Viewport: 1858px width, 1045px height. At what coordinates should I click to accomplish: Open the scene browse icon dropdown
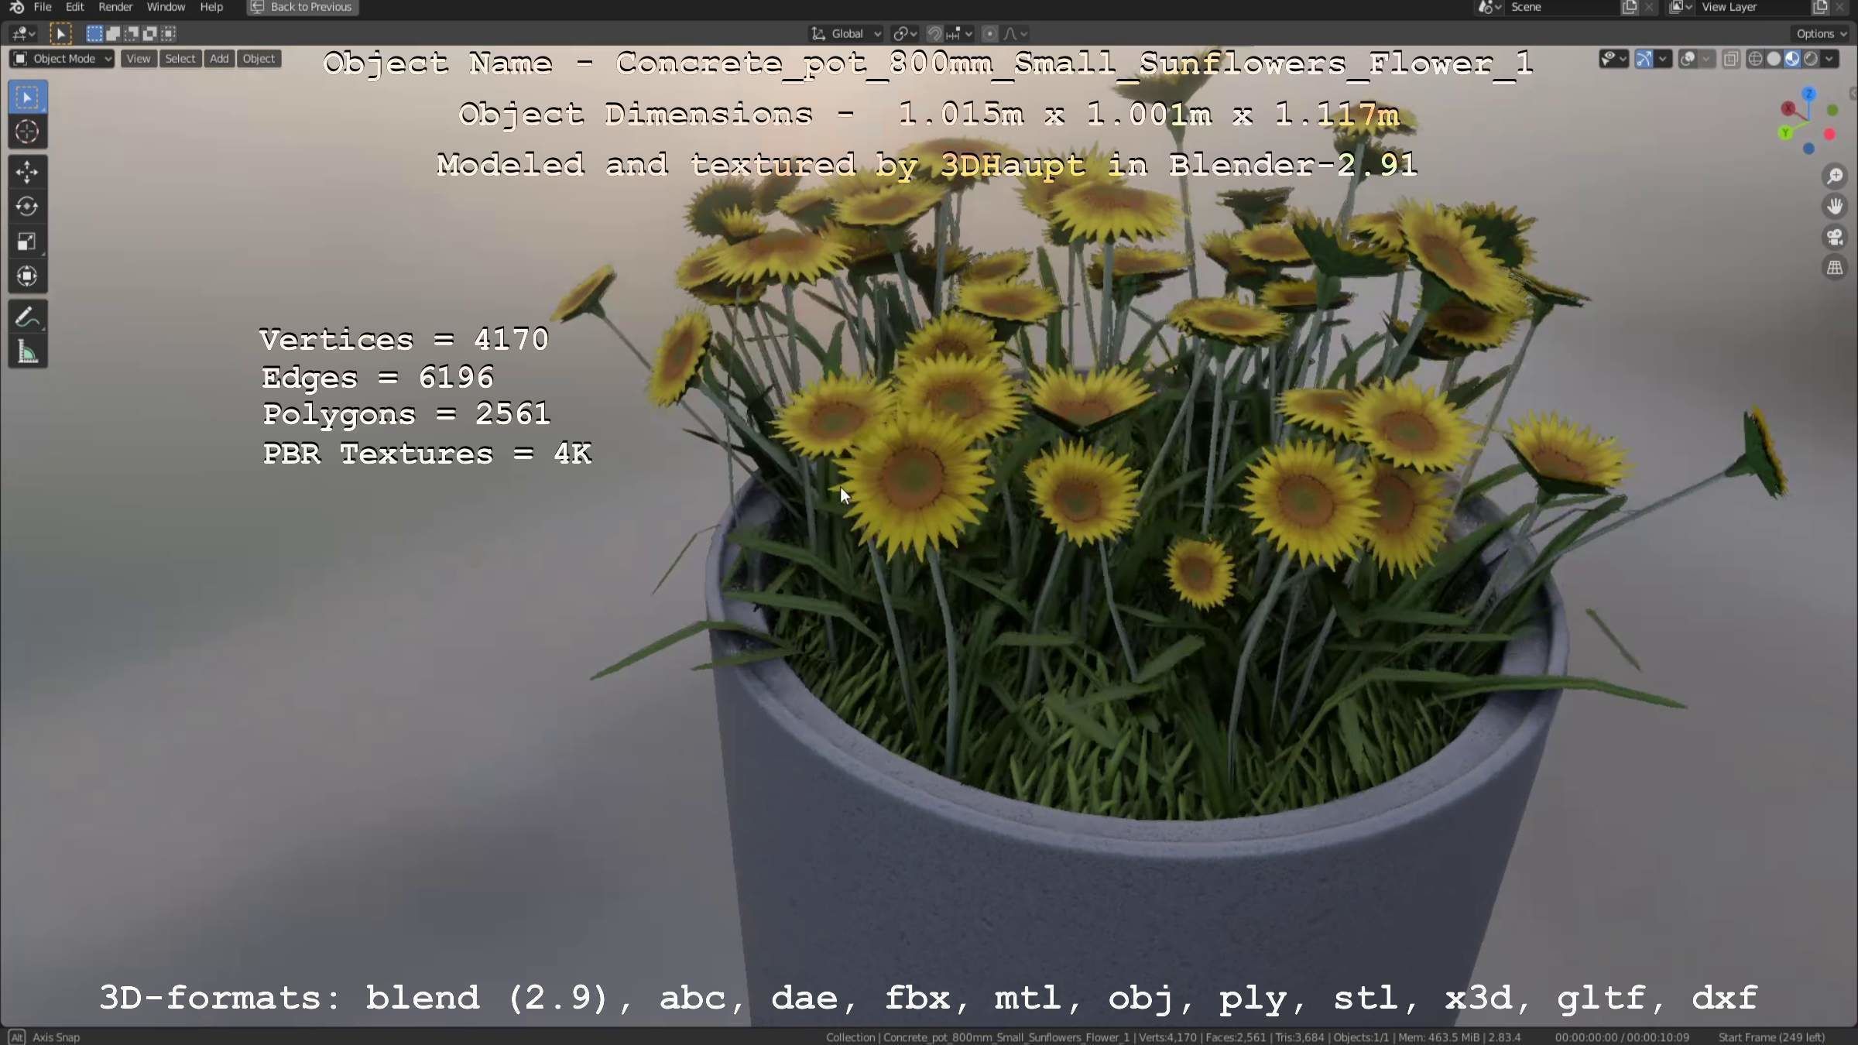click(1489, 8)
